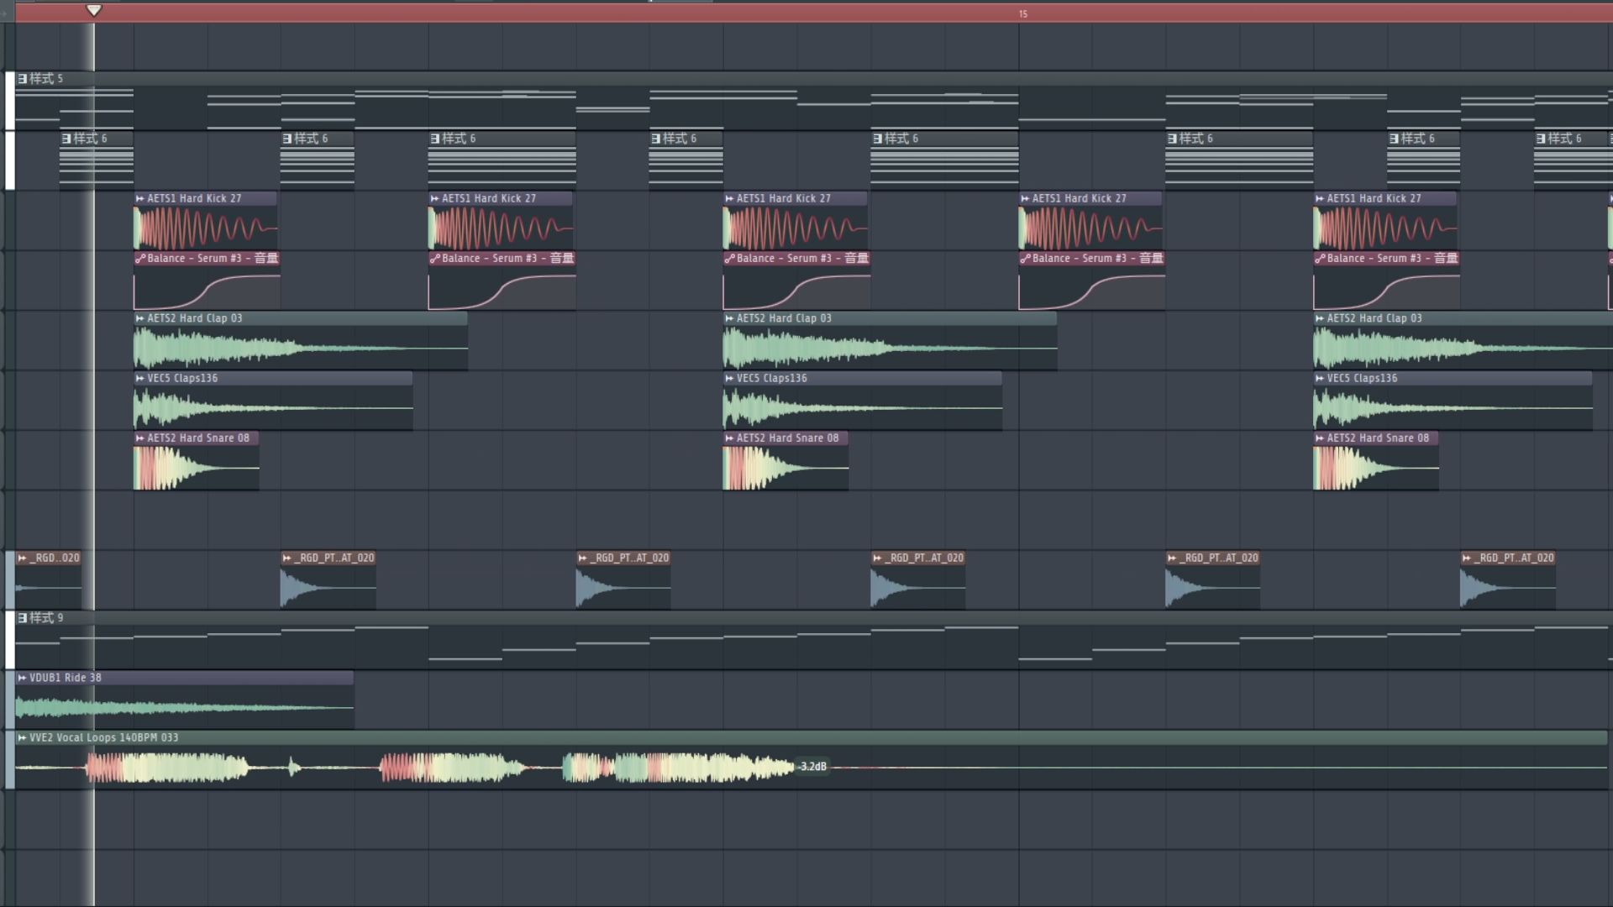Screen dimensions: 1613x907
Task: Select the title of the fifth Balance - Serum #3 - 音量 clip
Action: click(1393, 259)
